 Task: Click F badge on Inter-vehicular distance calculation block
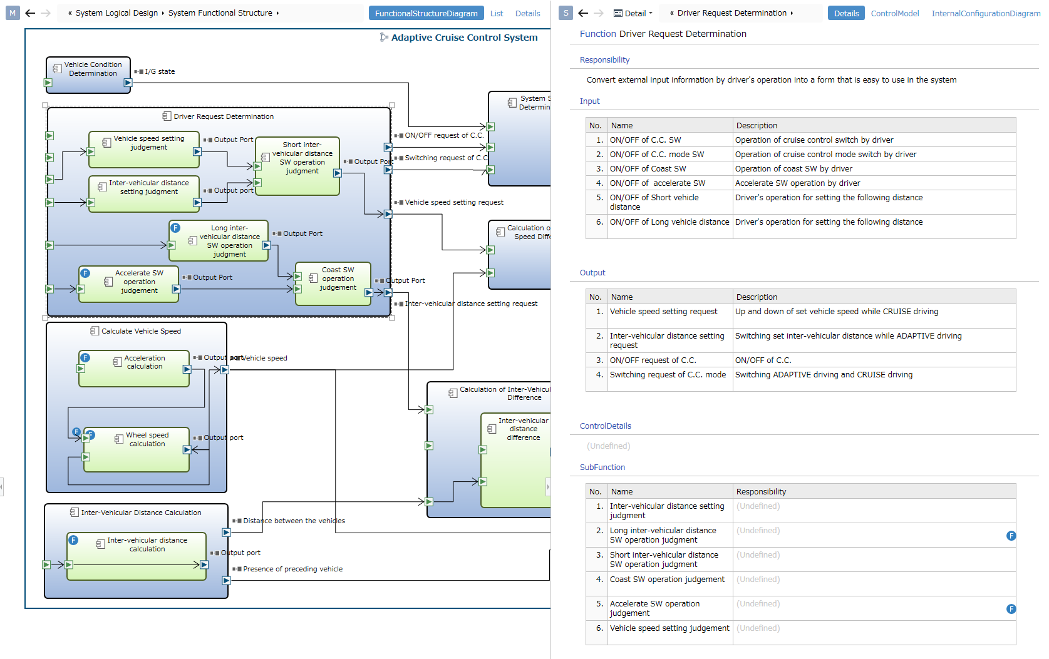[73, 540]
